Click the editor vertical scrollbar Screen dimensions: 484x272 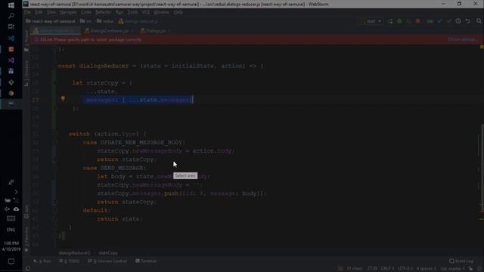482,168
